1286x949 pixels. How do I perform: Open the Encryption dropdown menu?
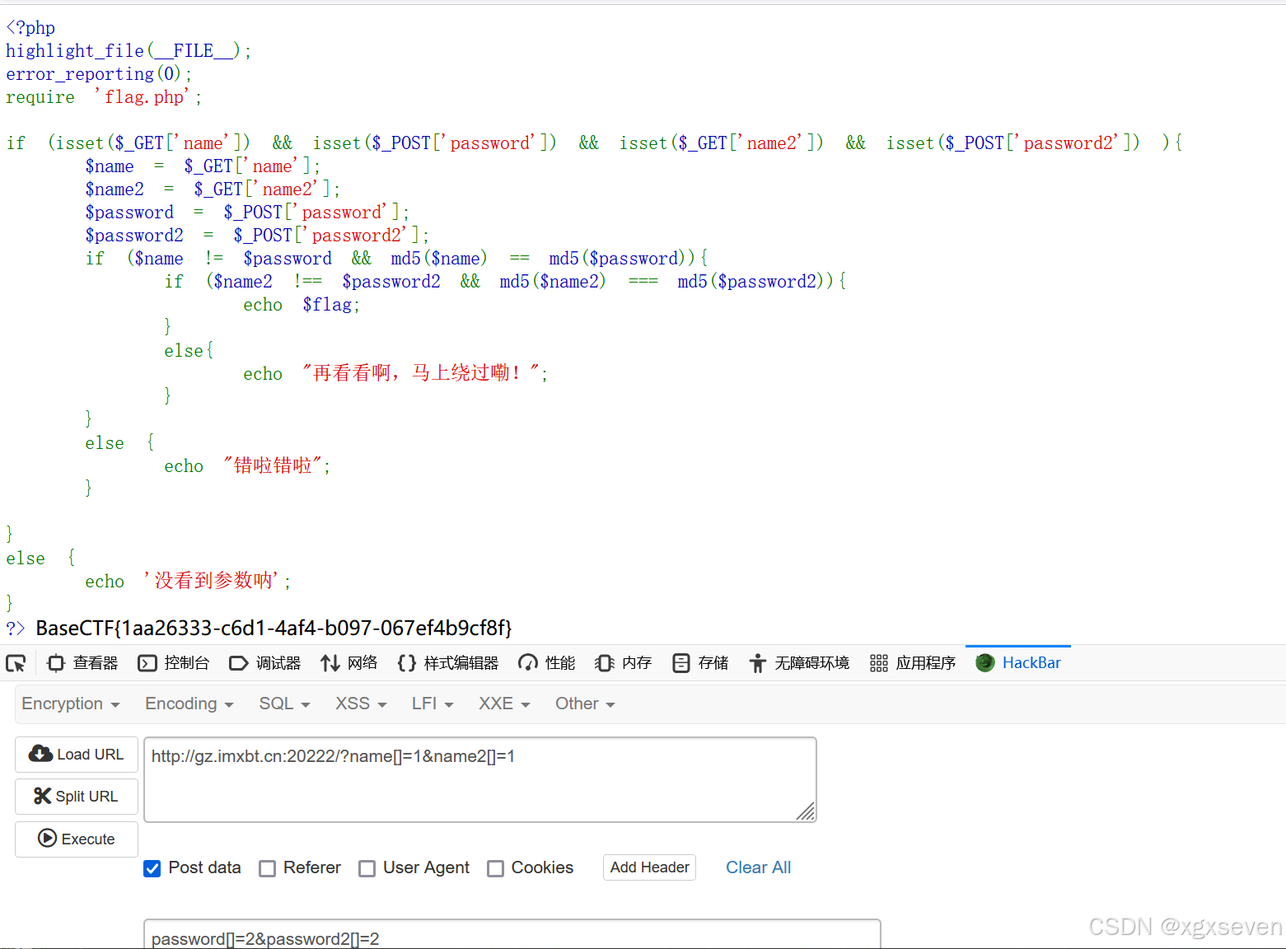point(71,704)
